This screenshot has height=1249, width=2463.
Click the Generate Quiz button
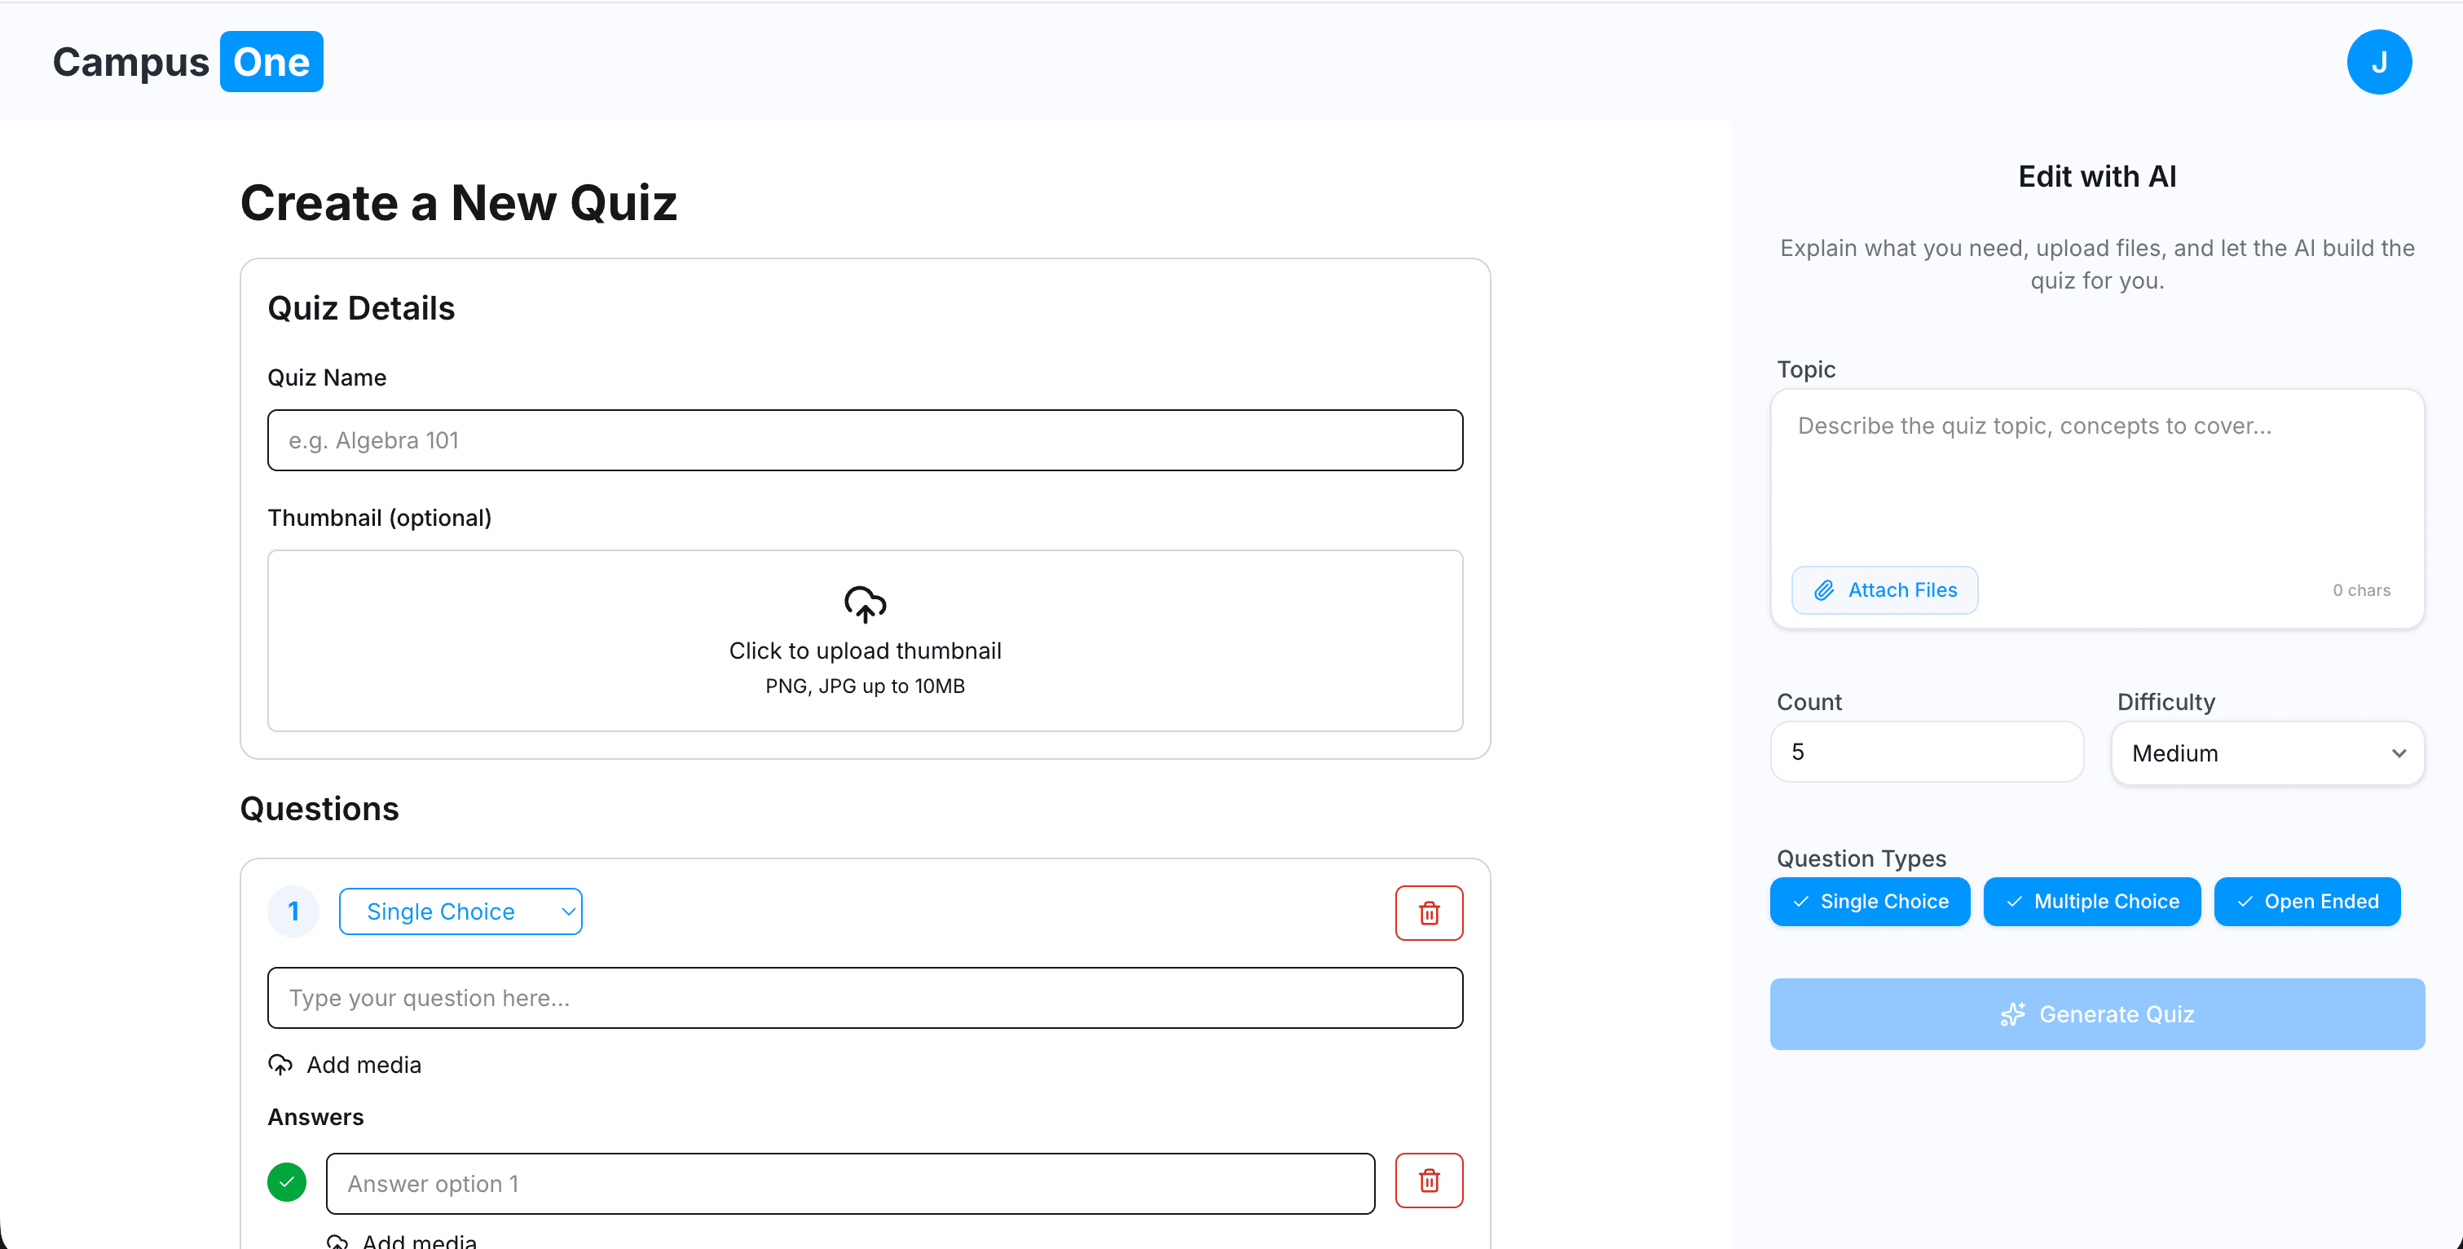point(2097,1013)
